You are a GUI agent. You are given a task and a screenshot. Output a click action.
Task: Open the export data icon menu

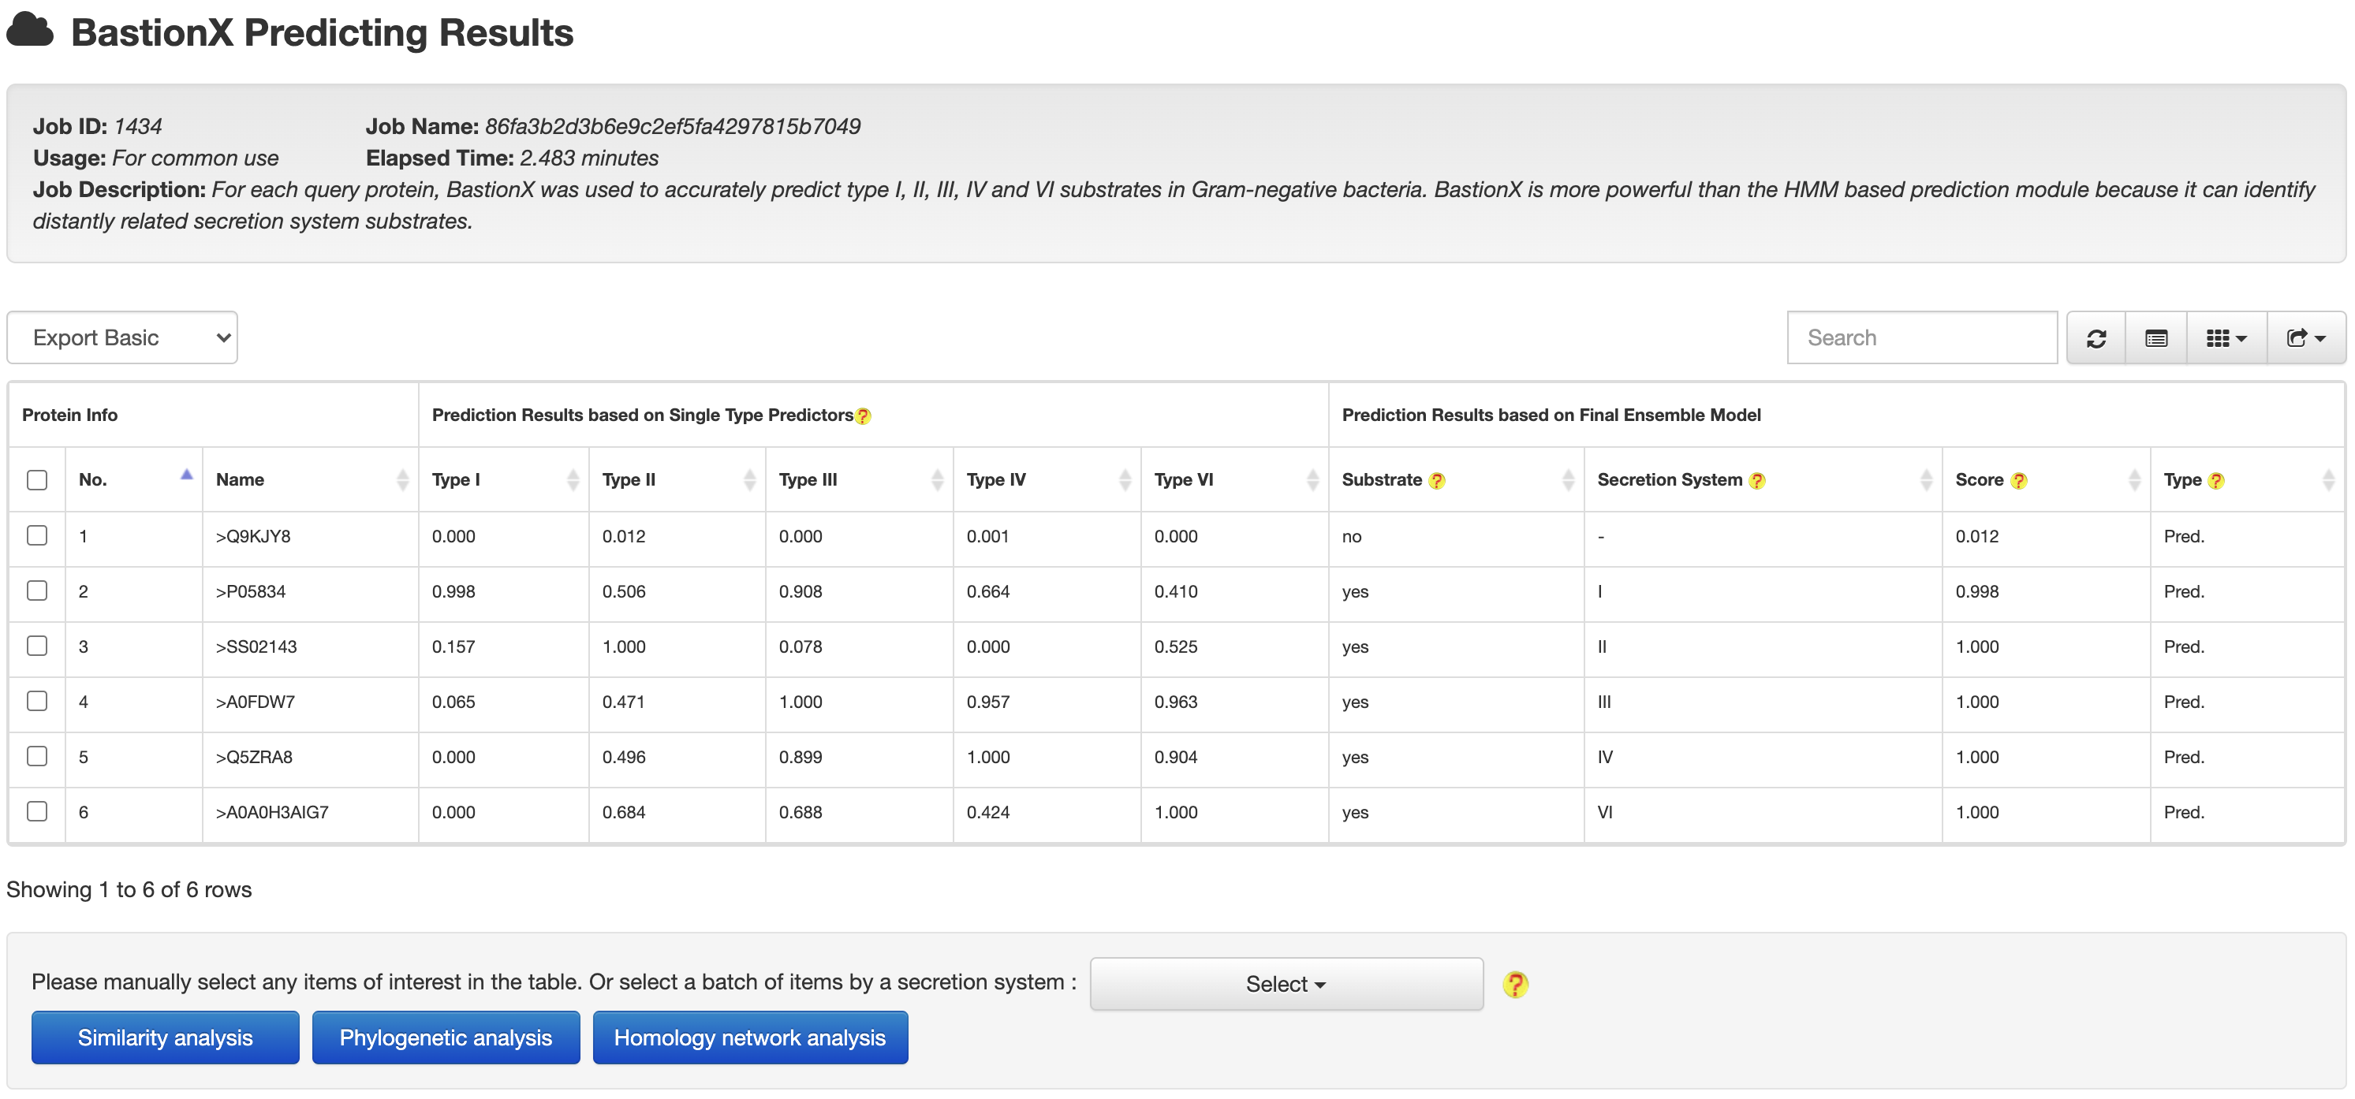(2305, 338)
